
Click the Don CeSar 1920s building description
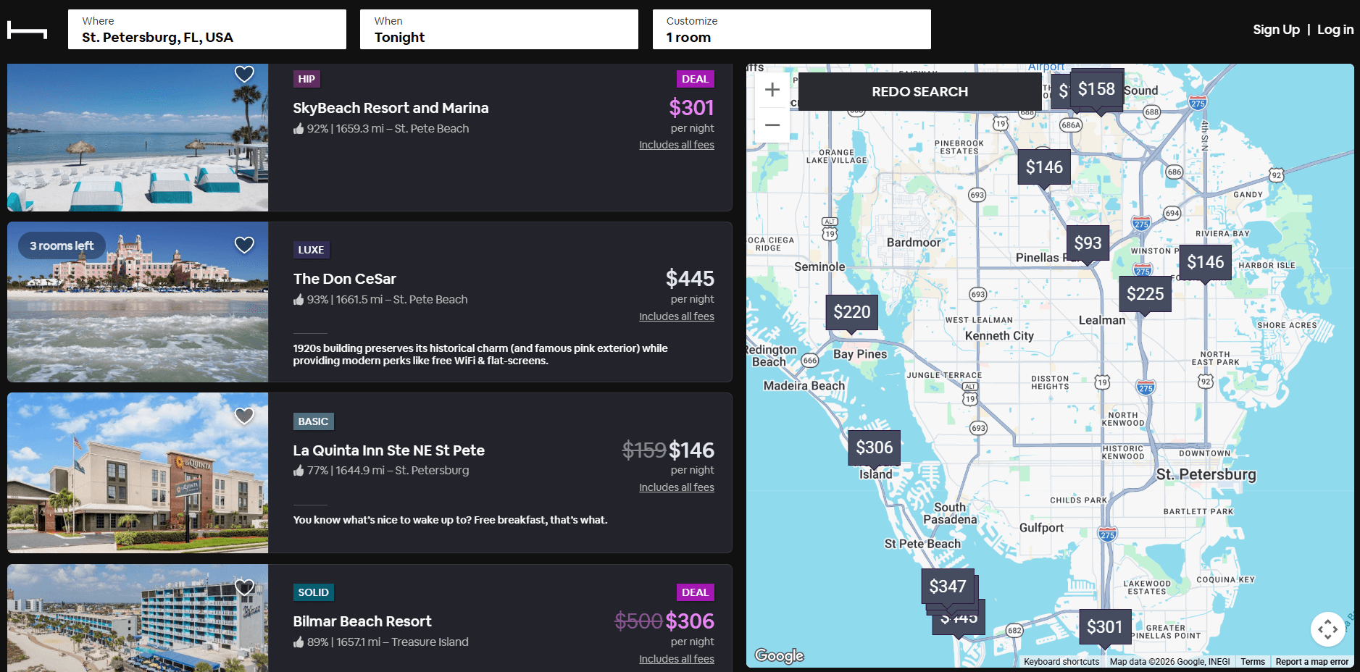click(480, 354)
